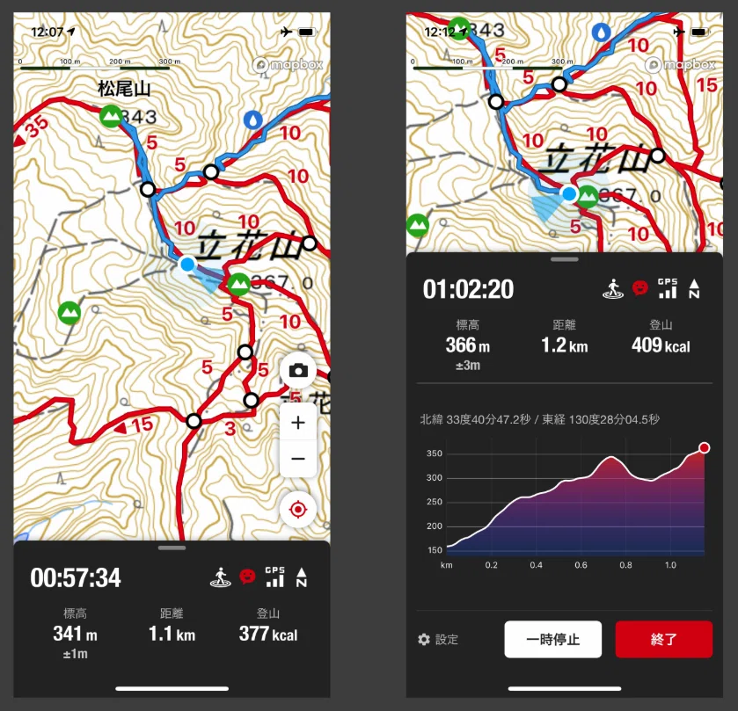
Task: Collapse the right stats panel via its handle
Action: point(565,259)
